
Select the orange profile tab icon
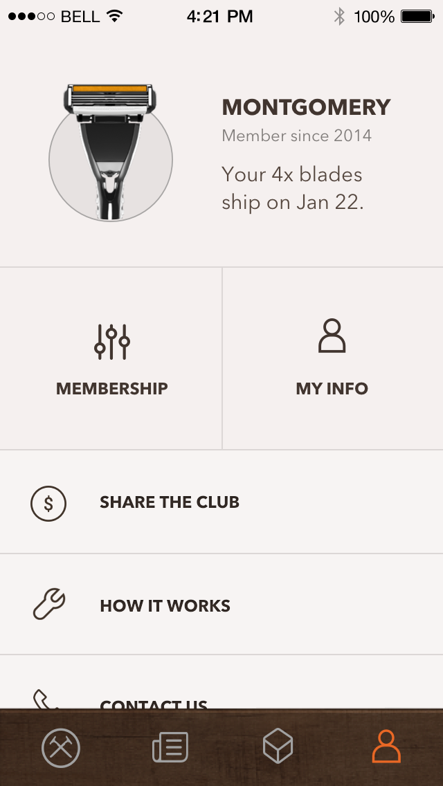pos(386,747)
